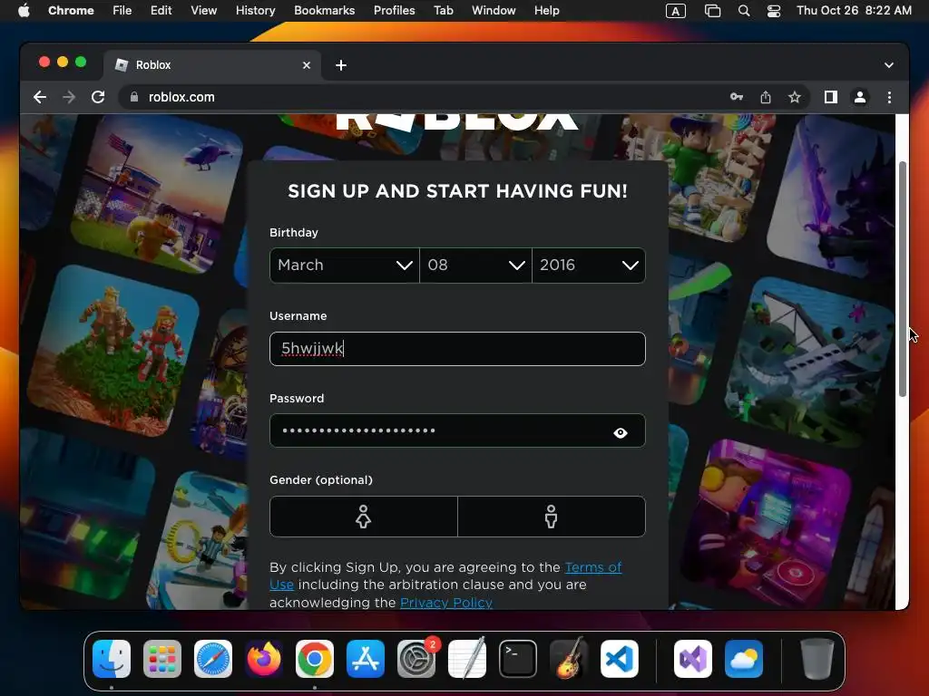The height and width of the screenshot is (696, 929).
Task: Open the Window menu
Action: [x=494, y=11]
